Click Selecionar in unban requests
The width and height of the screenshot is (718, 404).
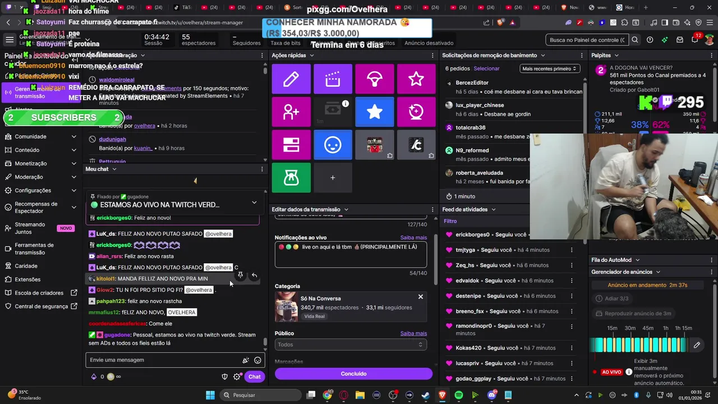[486, 68]
